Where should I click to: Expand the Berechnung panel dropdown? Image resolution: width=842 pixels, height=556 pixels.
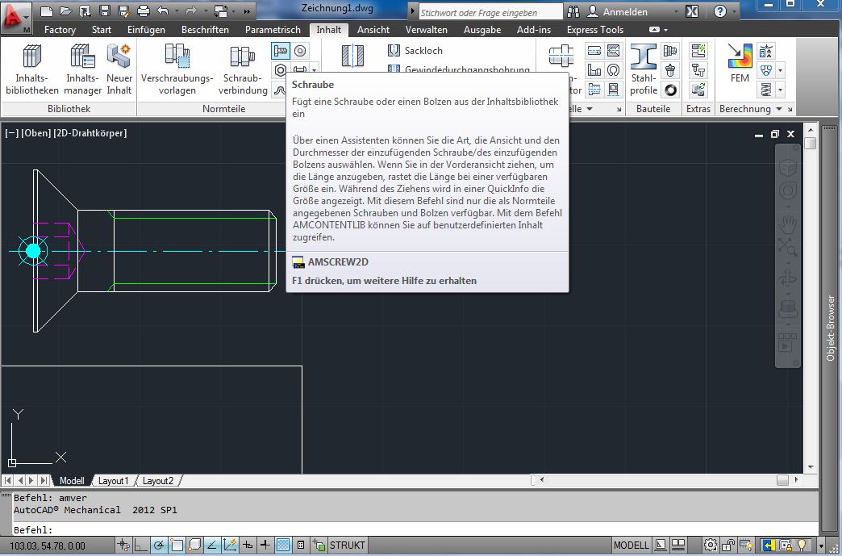[x=778, y=109]
